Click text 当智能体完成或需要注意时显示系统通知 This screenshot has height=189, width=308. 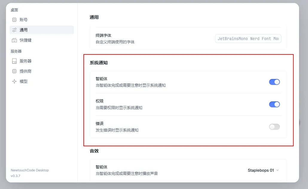(131, 85)
